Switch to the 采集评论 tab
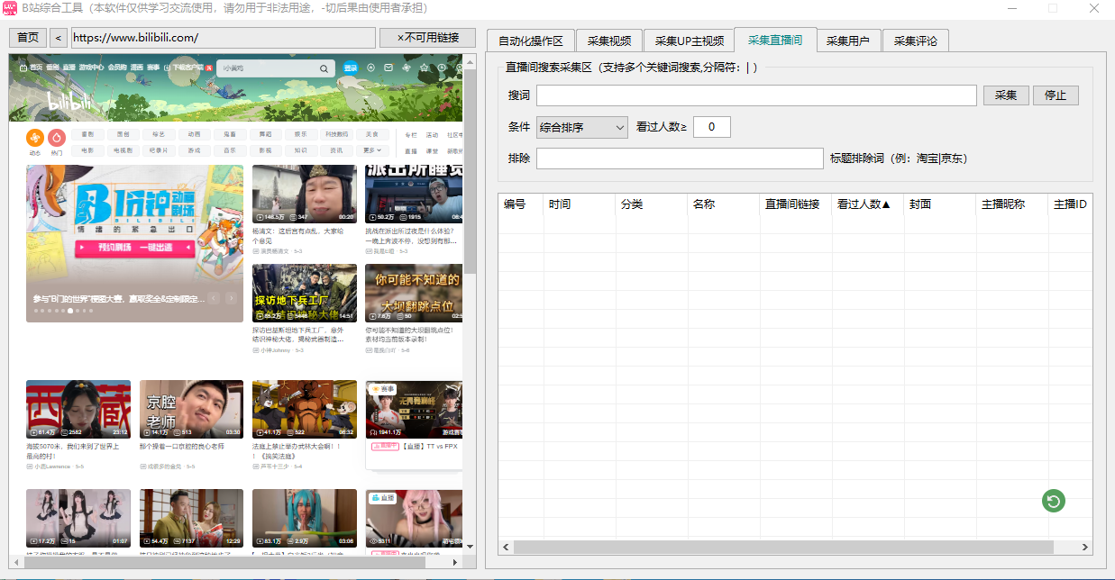Image resolution: width=1115 pixels, height=580 pixels. (x=915, y=40)
